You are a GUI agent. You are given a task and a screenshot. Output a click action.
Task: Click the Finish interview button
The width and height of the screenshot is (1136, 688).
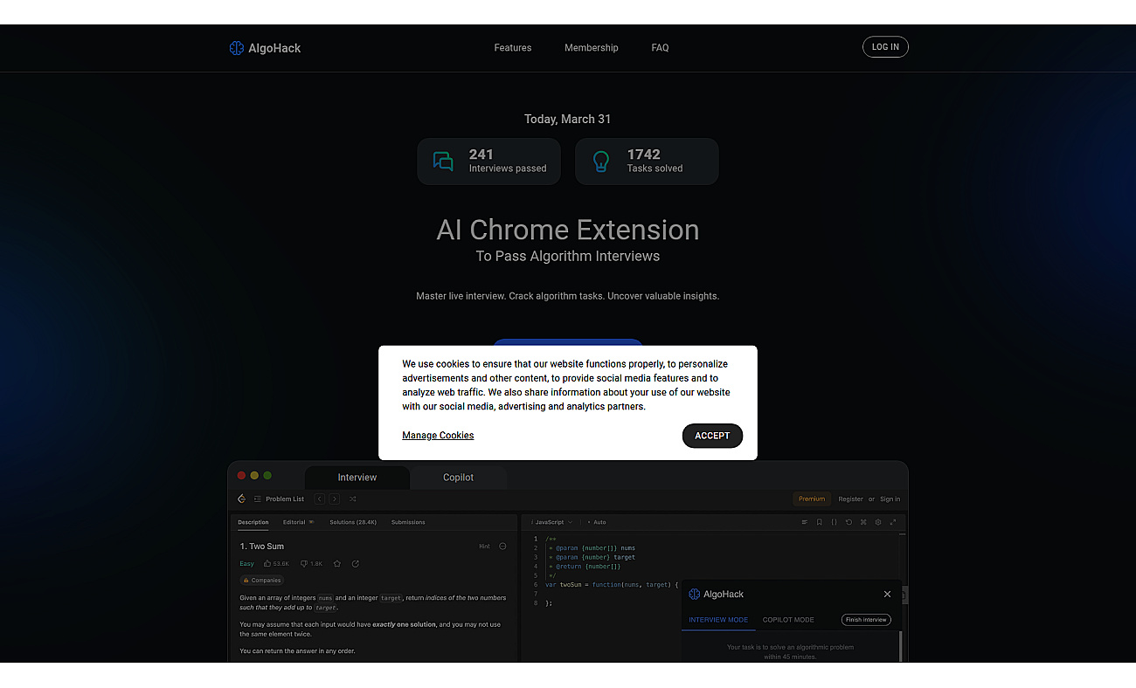pyautogui.click(x=866, y=620)
